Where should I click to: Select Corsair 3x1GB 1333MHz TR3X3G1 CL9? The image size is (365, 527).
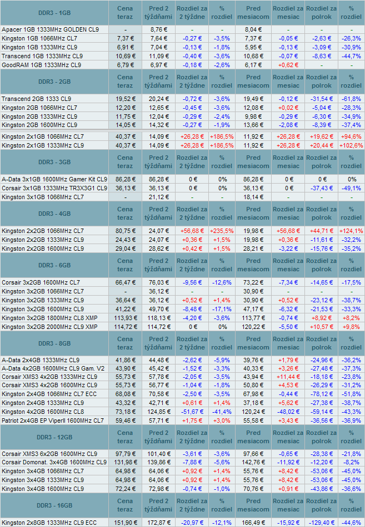pyautogui.click(x=53, y=188)
